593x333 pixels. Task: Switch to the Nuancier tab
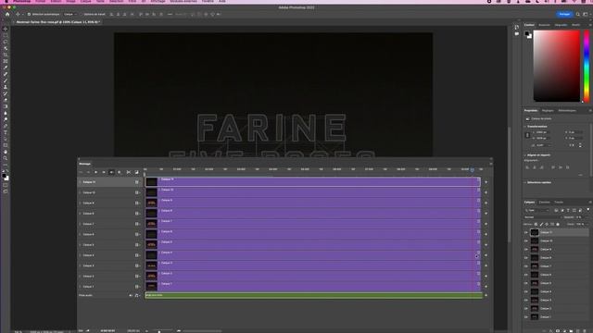tap(544, 25)
